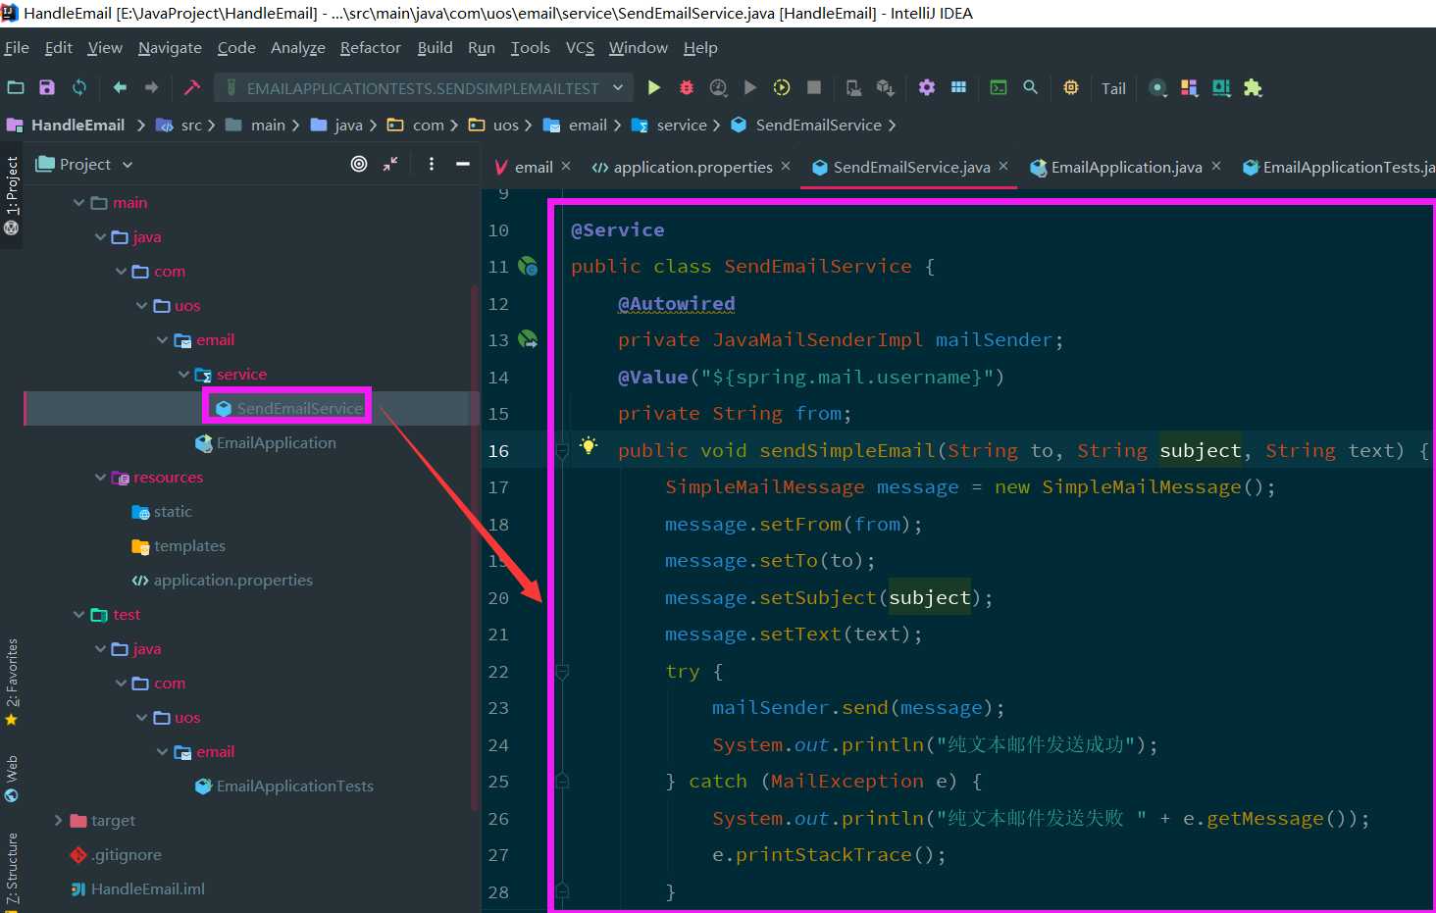
Task: Click the lightbulb intention icon on line 16
Action: pyautogui.click(x=589, y=446)
